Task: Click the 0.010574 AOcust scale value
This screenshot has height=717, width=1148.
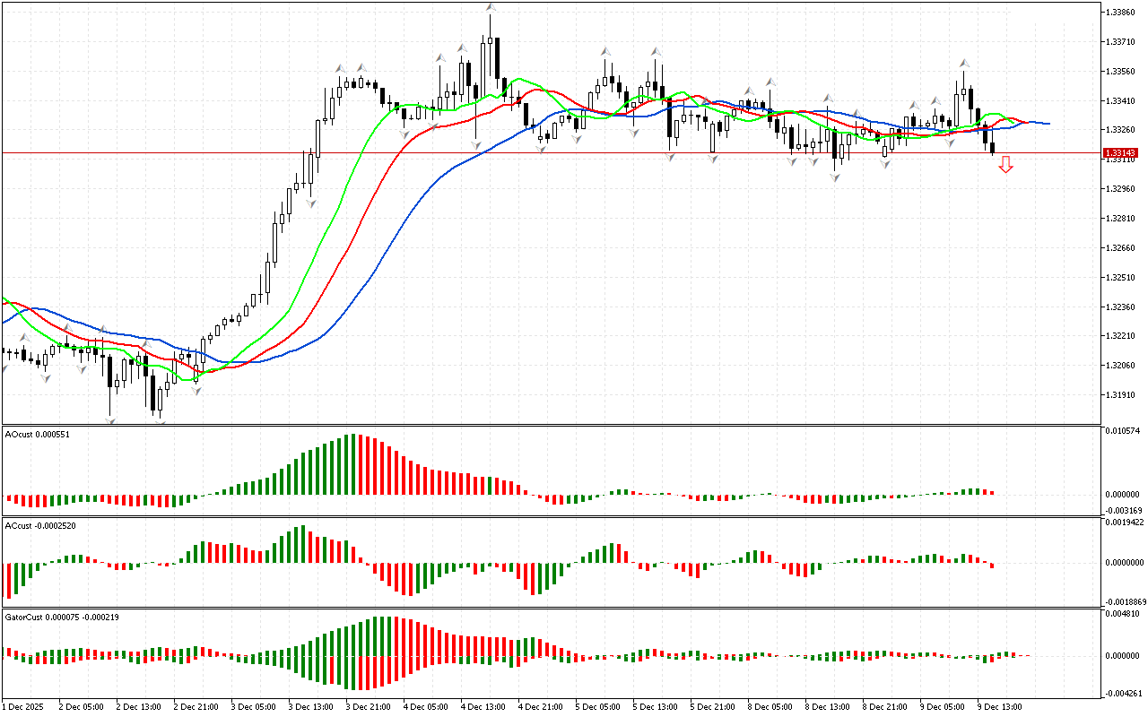Action: click(1126, 431)
